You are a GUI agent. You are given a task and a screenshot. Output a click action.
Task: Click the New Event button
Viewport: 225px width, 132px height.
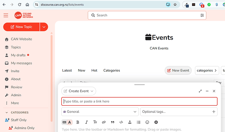pos(178,70)
